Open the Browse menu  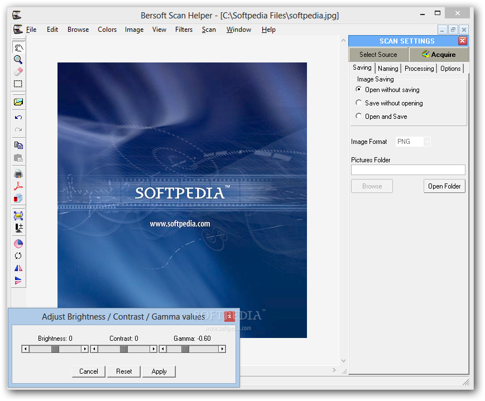tap(78, 30)
